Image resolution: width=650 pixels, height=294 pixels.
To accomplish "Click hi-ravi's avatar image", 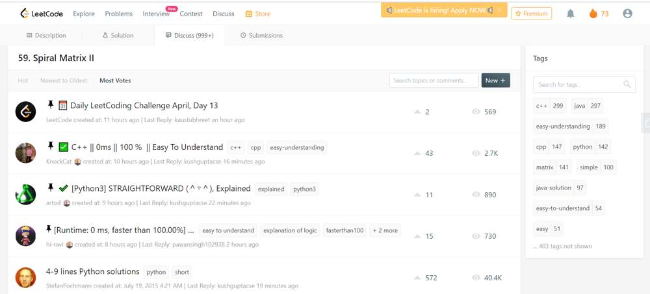I will [x=26, y=236].
